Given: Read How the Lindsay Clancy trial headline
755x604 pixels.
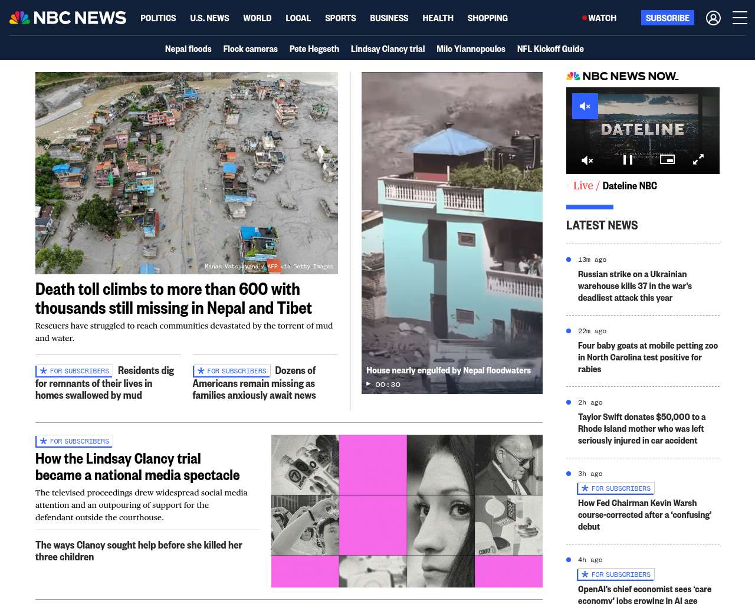Looking at the screenshot, I should point(137,467).
